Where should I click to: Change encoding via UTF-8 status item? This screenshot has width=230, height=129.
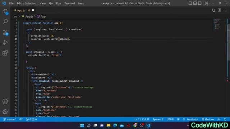pyautogui.click(x=170, y=119)
